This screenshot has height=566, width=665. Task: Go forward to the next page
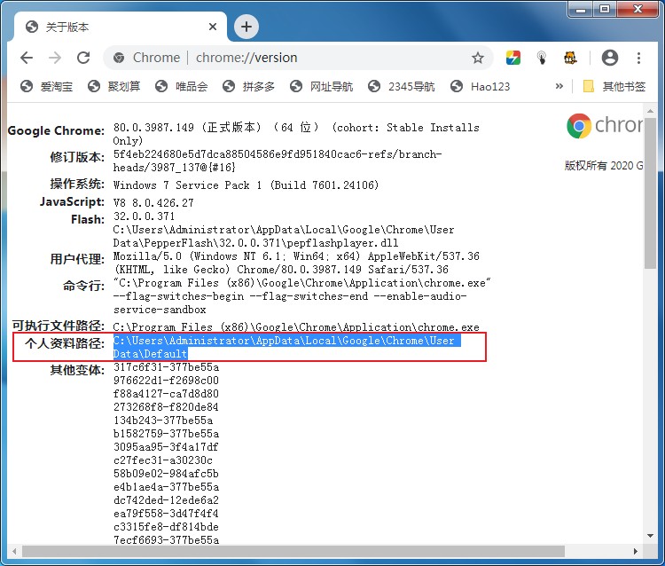pyautogui.click(x=55, y=58)
